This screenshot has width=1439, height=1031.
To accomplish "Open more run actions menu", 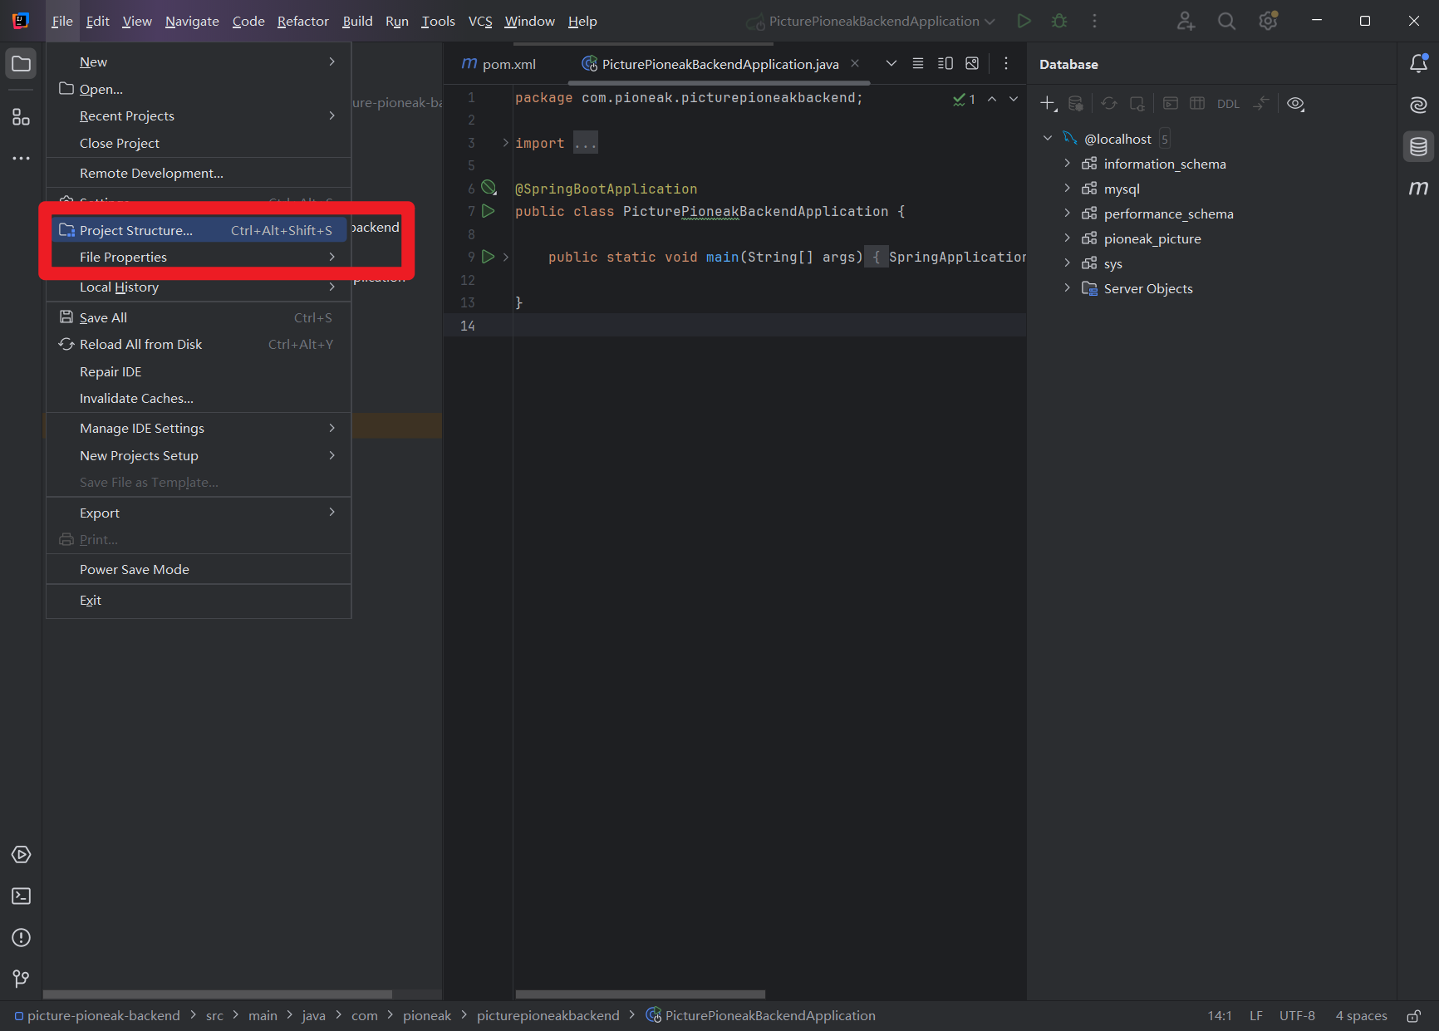I will click(1094, 21).
